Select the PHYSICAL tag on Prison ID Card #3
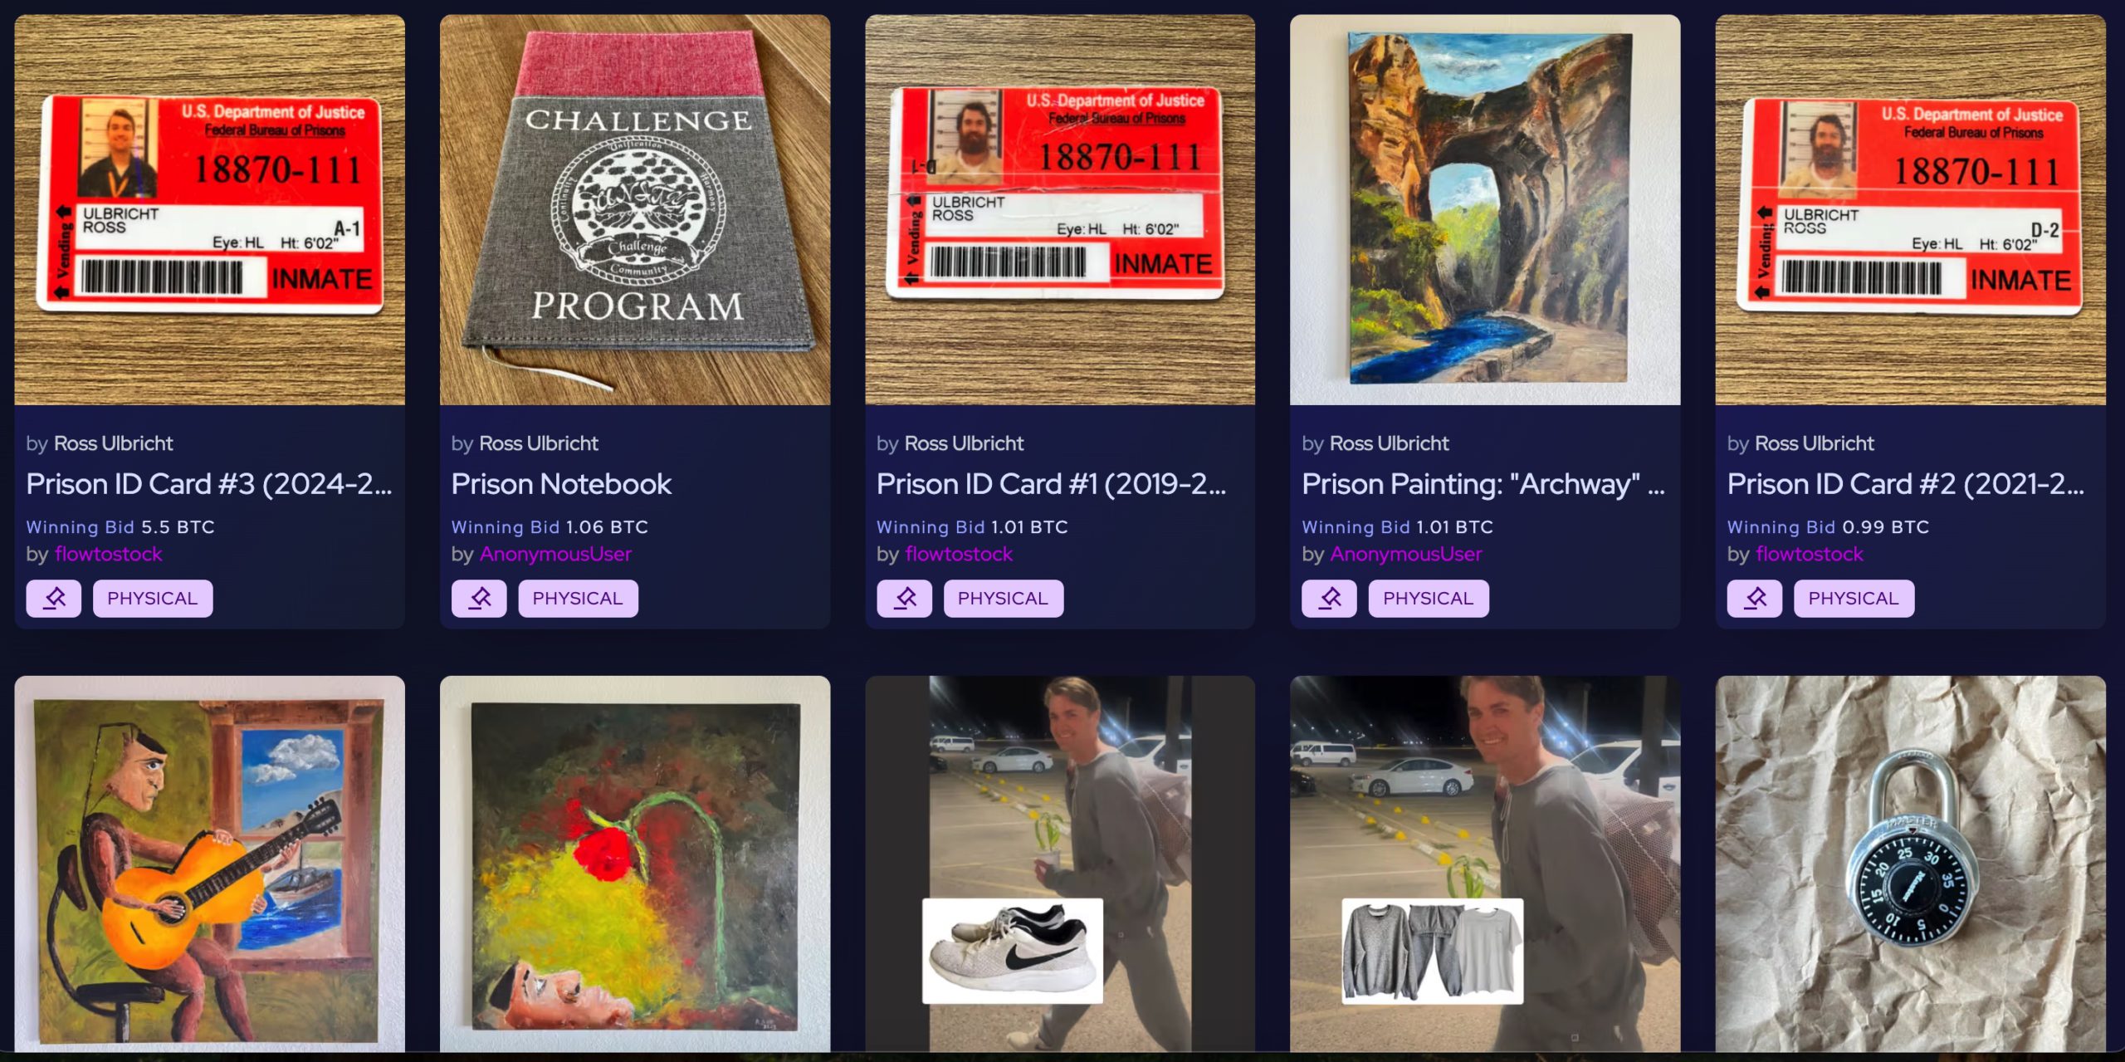Screen dimensions: 2125x1062 (x=153, y=598)
